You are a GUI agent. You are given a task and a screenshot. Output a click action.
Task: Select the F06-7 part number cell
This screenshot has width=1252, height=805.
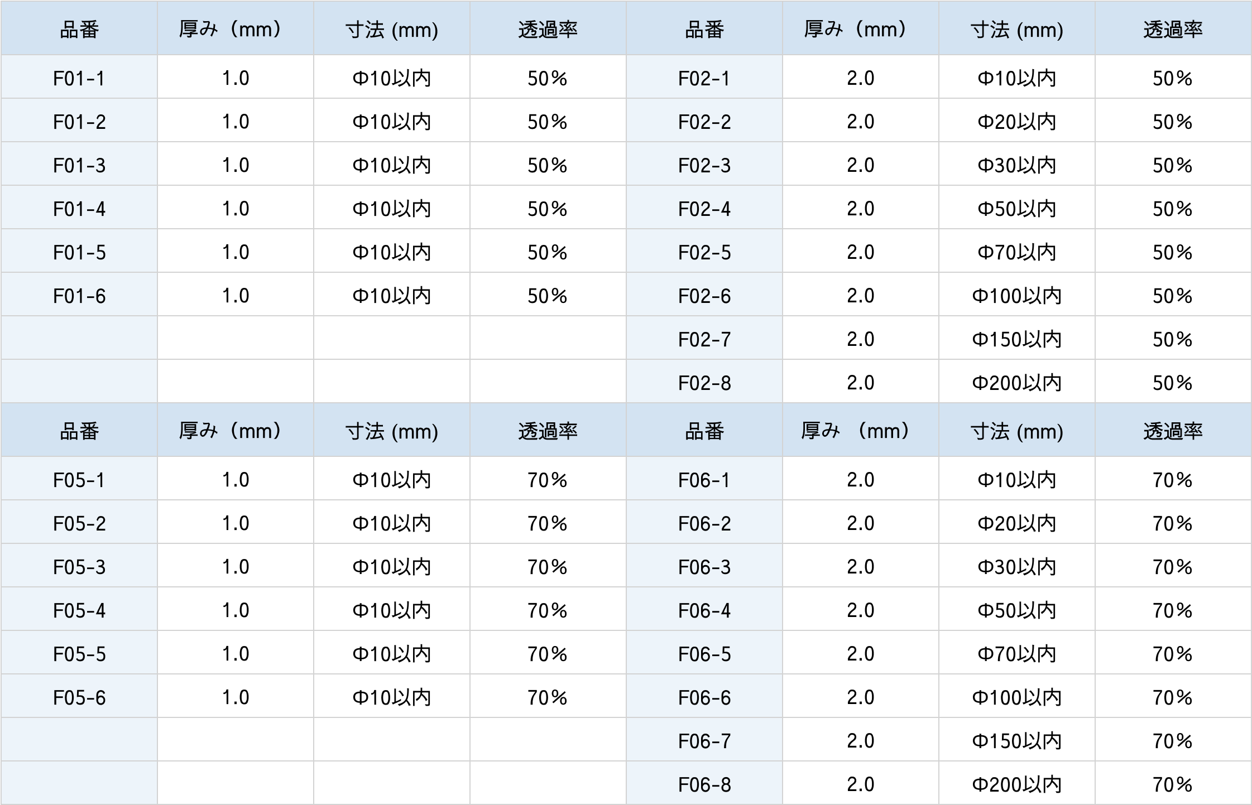pos(704,741)
